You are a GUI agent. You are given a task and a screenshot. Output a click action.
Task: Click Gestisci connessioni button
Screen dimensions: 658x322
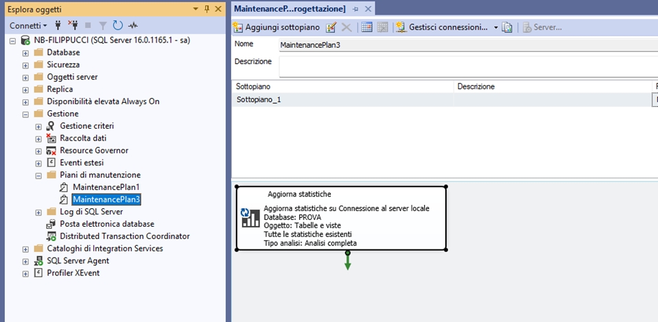(443, 27)
